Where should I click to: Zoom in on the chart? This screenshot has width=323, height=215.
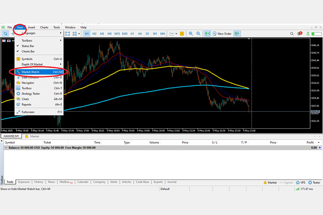[x=191, y=34]
